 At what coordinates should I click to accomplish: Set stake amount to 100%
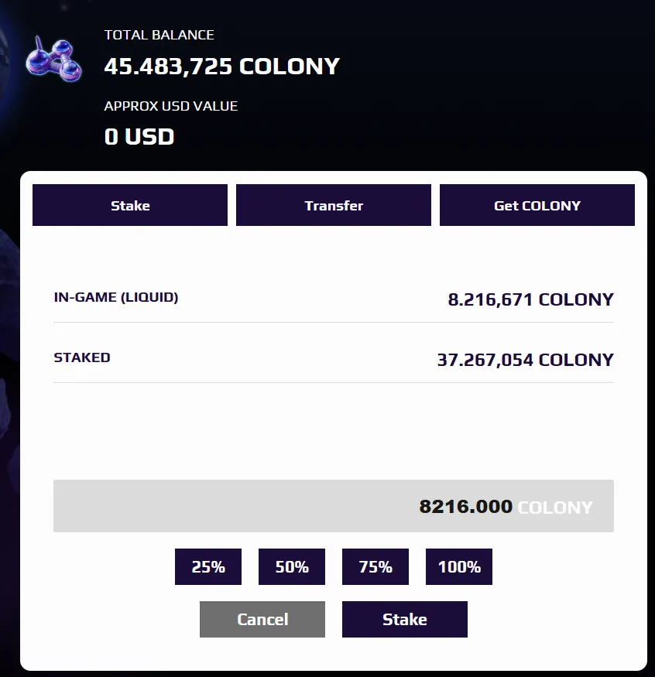(x=459, y=566)
